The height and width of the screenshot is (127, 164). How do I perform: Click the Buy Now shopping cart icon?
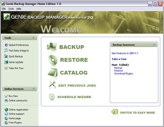(6, 96)
